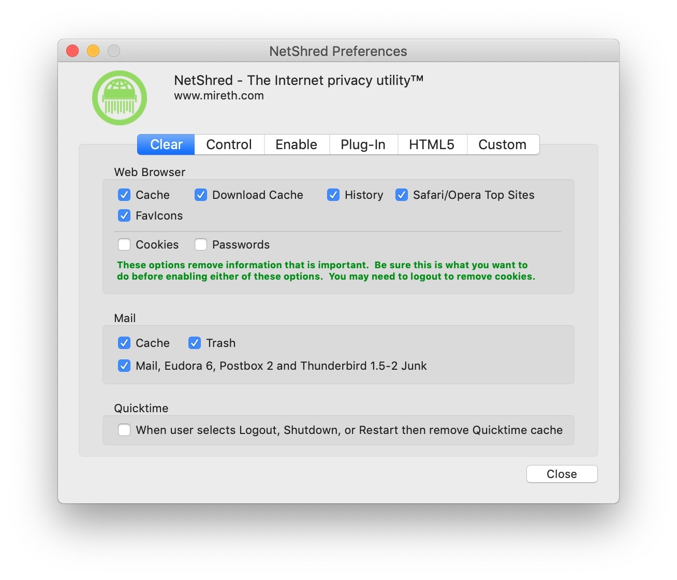Screen dimensions: 677x580
Task: Uncheck the web browser Cache option
Action: point(124,195)
